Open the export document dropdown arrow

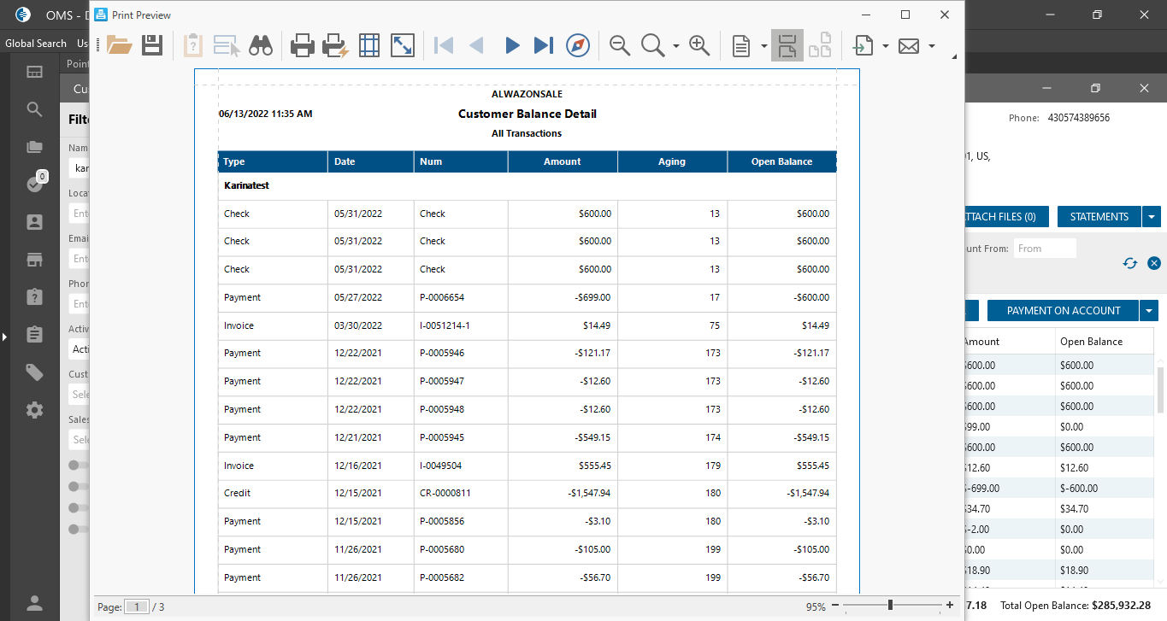886,46
